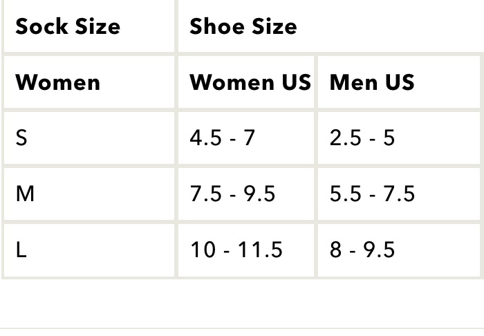Select the Shoe Size header cell
This screenshot has width=484, height=336.
click(243, 27)
